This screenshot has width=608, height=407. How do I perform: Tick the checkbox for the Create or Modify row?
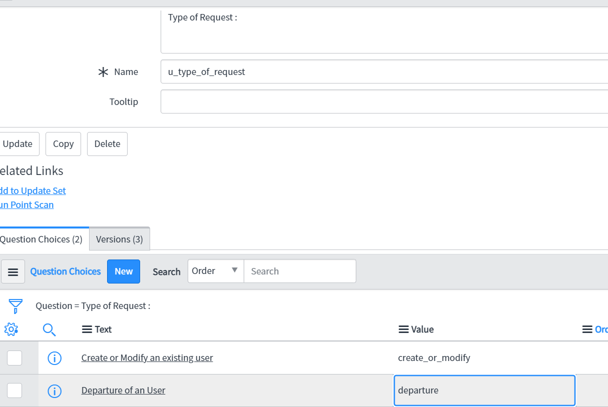[x=15, y=358]
